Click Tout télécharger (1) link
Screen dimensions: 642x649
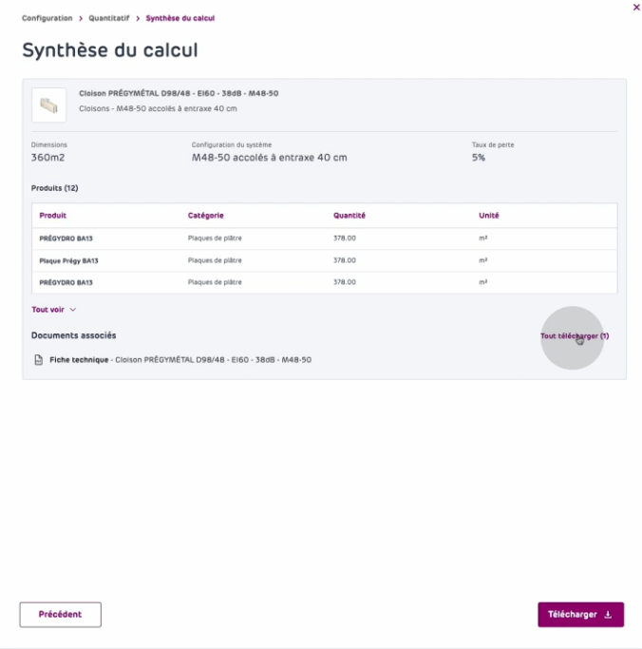click(x=575, y=336)
